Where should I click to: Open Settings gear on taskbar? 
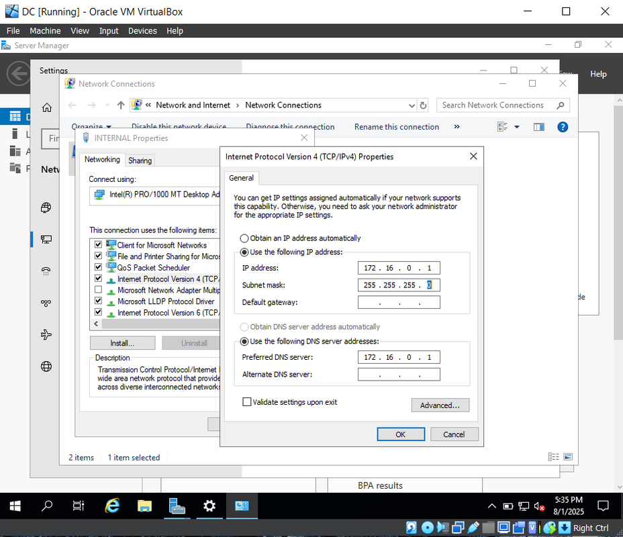[x=209, y=505]
